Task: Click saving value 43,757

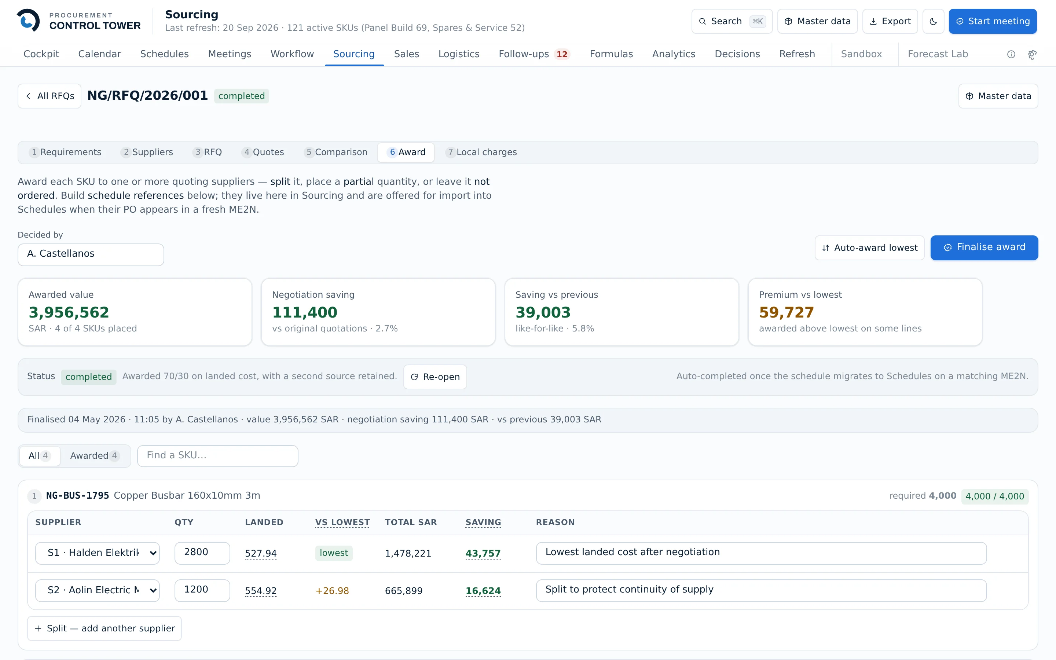Action: coord(483,554)
